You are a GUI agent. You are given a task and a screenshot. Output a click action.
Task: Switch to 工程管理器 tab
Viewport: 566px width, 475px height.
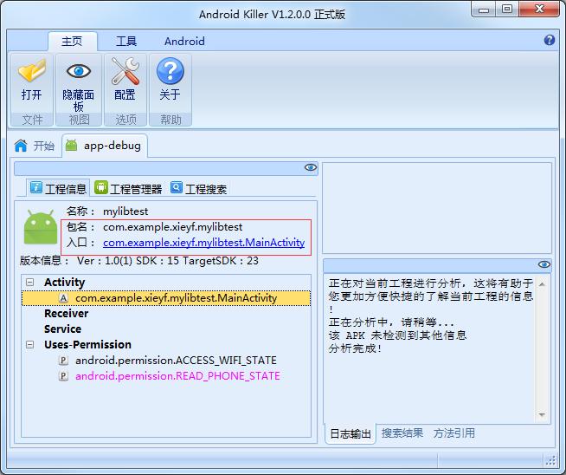(128, 188)
